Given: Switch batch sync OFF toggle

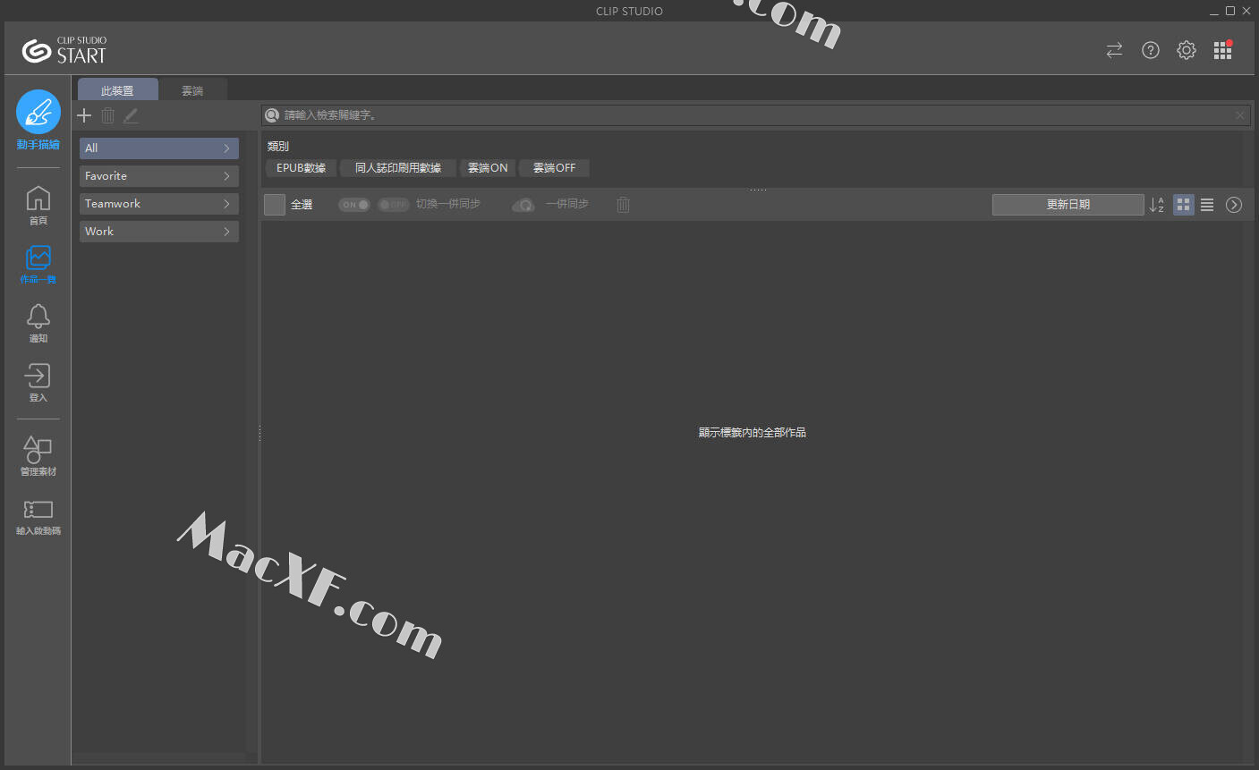Looking at the screenshot, I should point(394,205).
